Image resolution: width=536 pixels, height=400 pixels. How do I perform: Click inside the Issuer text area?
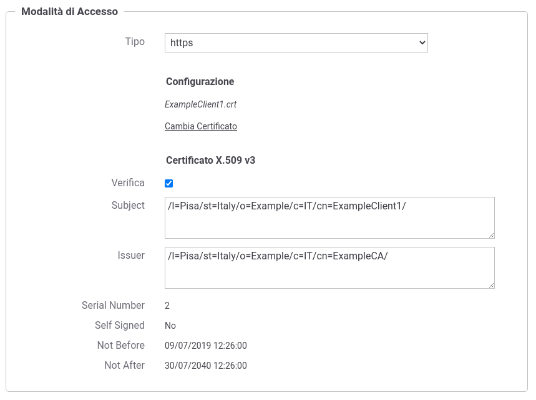[x=329, y=267]
